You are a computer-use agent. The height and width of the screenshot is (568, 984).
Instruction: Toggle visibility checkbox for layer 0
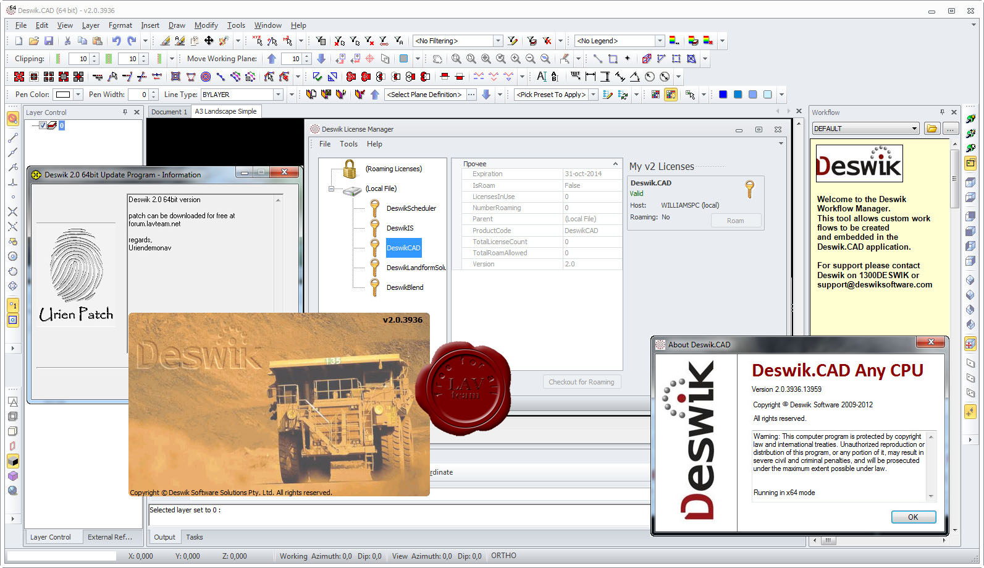tap(43, 125)
